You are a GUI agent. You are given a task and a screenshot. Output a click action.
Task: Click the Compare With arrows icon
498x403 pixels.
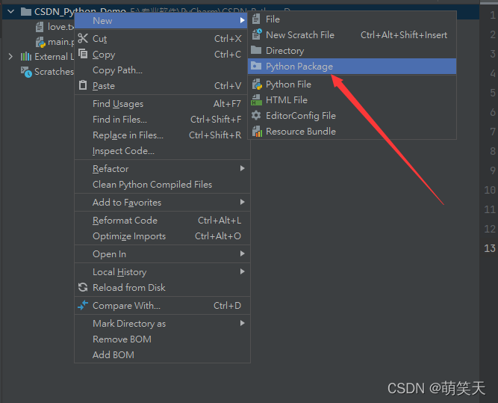click(83, 305)
